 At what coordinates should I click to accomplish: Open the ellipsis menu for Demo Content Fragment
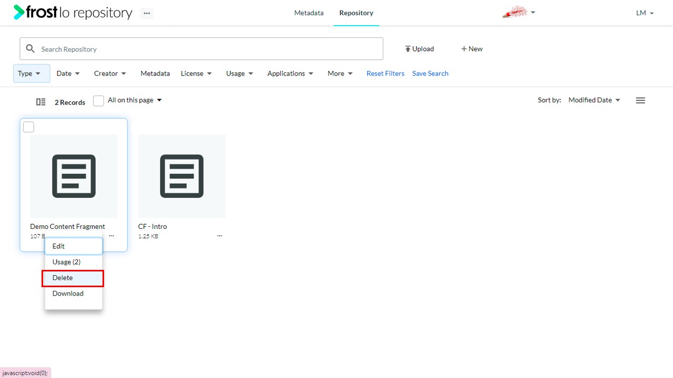111,236
